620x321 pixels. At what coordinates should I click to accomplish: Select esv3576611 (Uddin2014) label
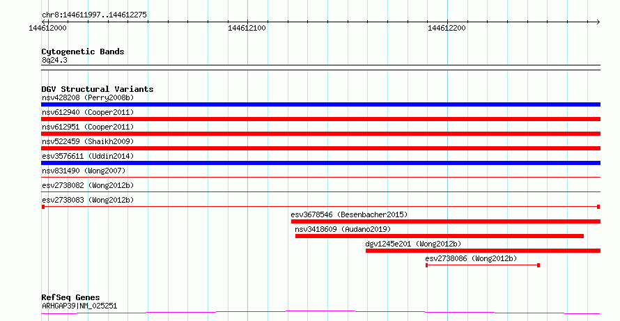(x=88, y=156)
